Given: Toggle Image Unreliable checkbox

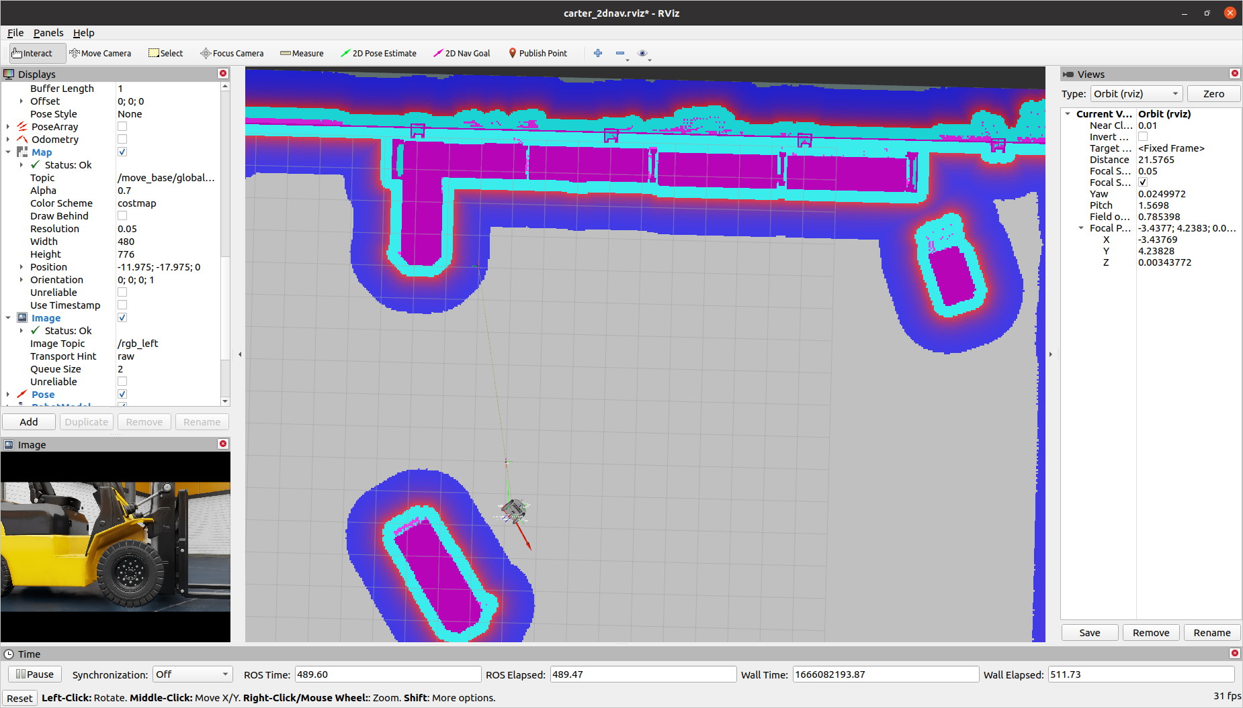Looking at the screenshot, I should click(x=122, y=381).
